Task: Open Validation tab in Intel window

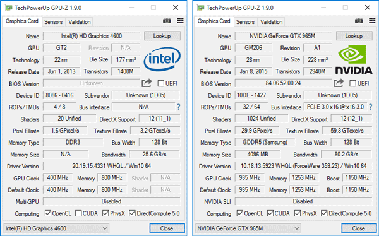Action: pos(80,22)
